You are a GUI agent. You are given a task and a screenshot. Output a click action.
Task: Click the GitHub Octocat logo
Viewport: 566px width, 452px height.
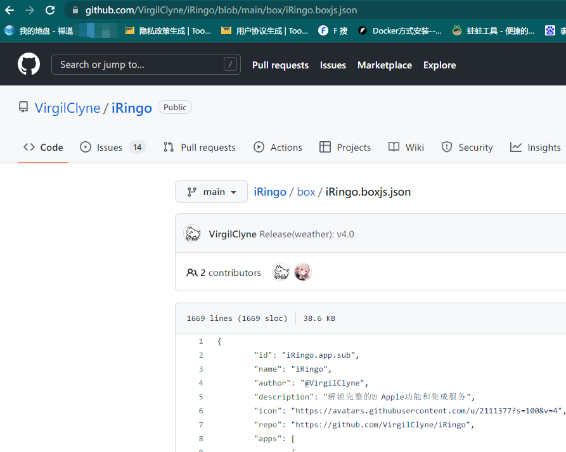[29, 65]
